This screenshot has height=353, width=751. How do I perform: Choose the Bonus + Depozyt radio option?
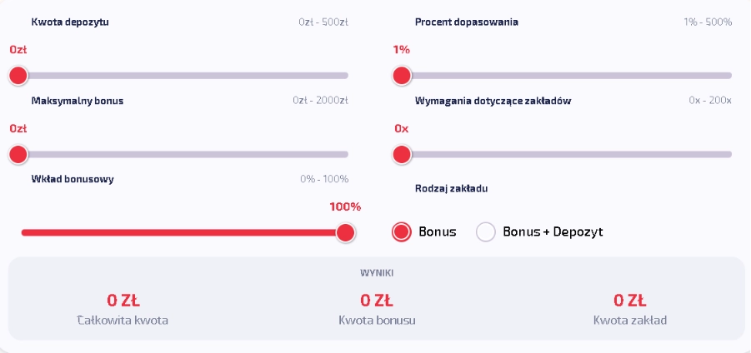coord(486,232)
